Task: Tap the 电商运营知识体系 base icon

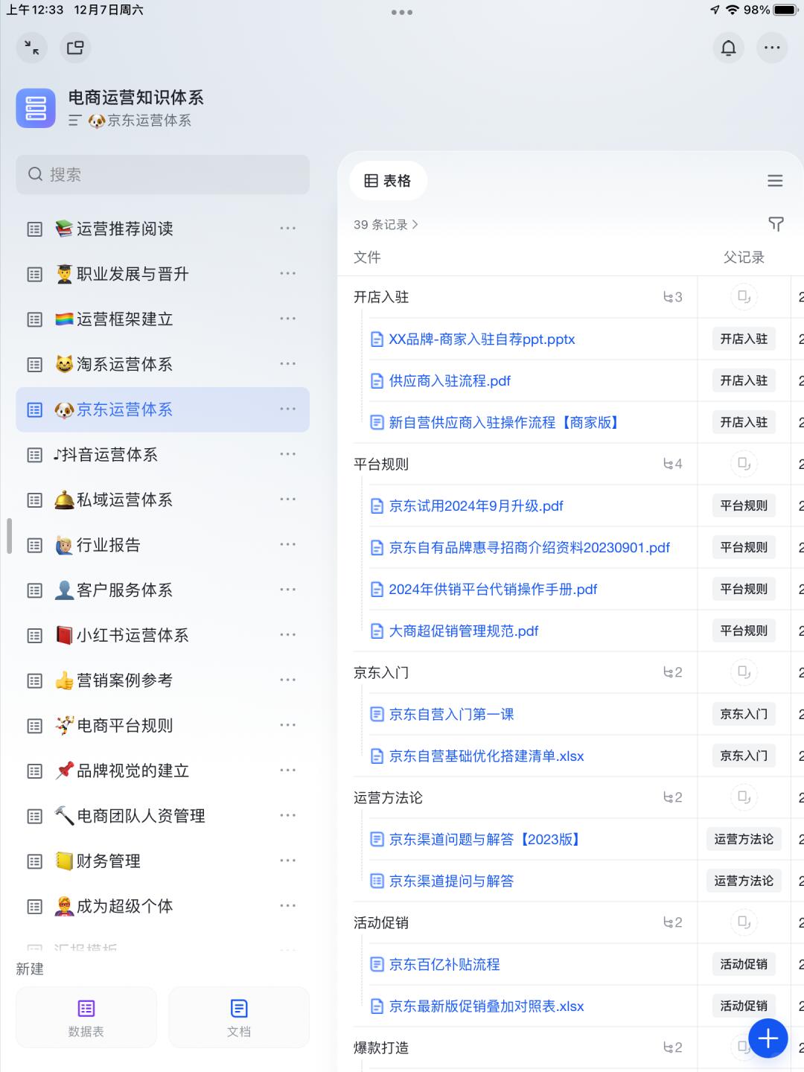Action: (36, 108)
